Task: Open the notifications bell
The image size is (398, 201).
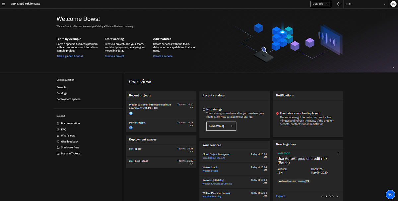Action: (338, 4)
